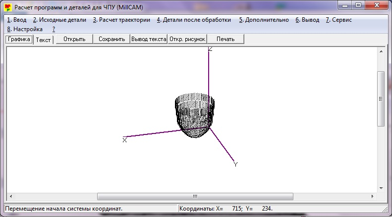Image resolution: width=392 pixels, height=217 pixels.
Task: Open the '8. Настройка' menu
Action: click(x=25, y=29)
